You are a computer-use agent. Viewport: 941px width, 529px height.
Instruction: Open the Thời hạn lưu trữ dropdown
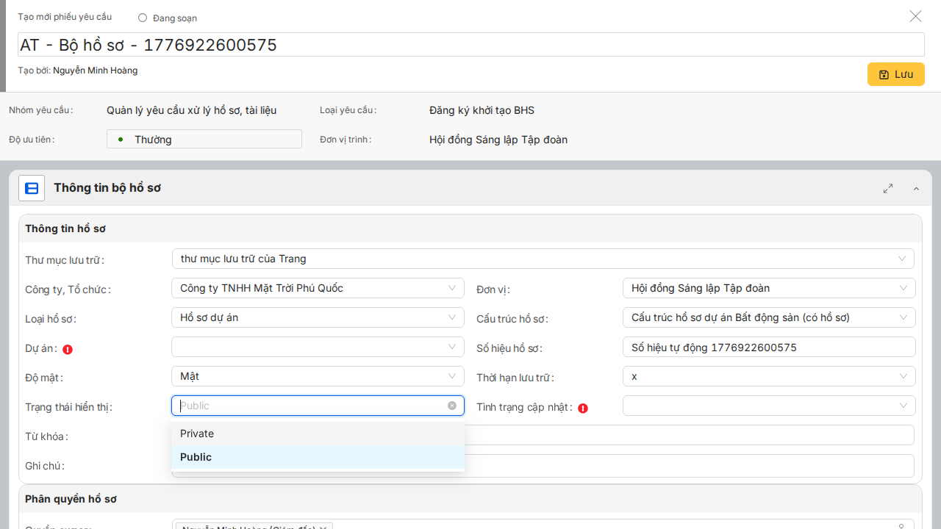point(768,376)
